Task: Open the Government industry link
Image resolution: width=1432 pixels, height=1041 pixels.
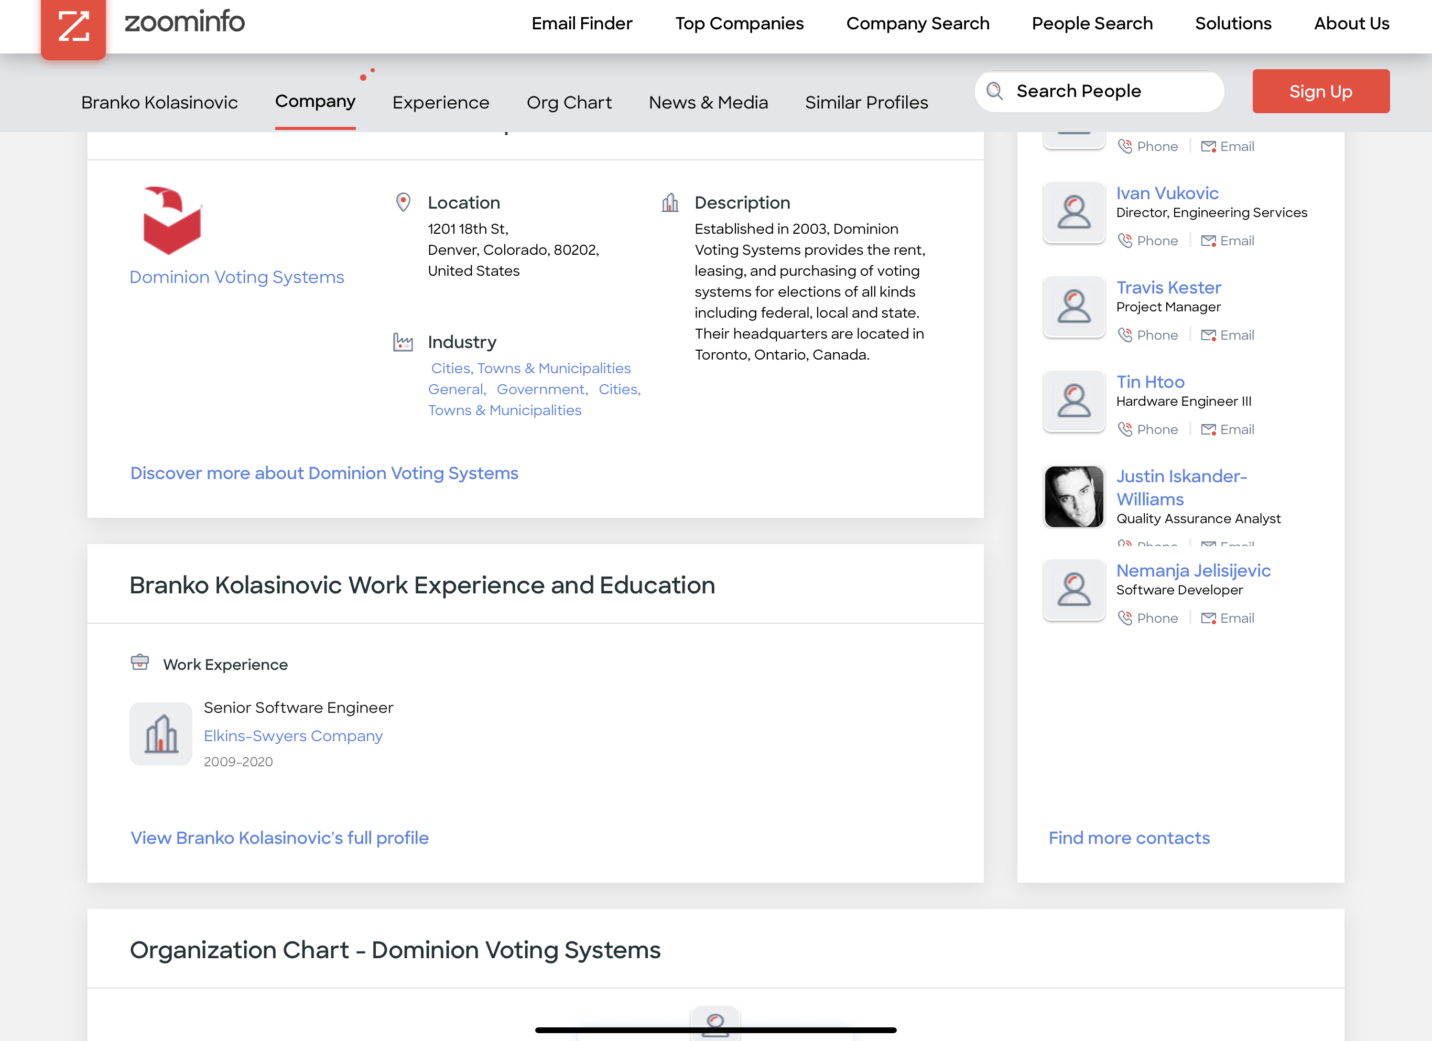Action: 543,389
